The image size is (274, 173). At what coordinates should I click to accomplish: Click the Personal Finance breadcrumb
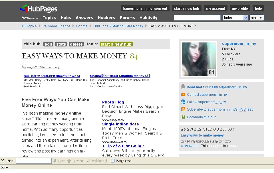(x=56, y=26)
